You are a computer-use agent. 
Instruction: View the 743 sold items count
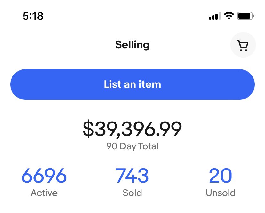tap(132, 176)
